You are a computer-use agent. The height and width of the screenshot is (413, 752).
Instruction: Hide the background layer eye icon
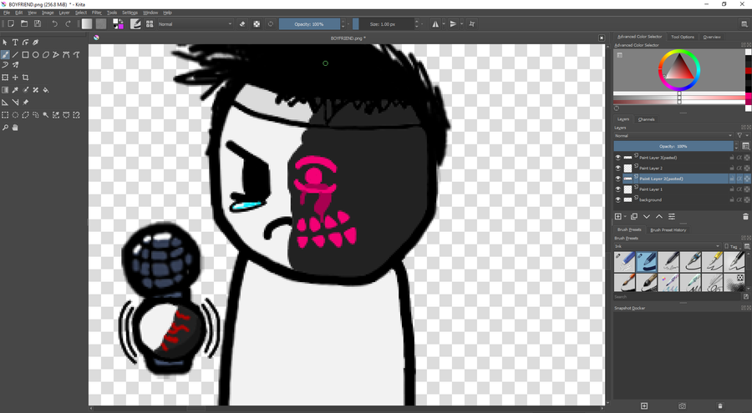pos(617,199)
